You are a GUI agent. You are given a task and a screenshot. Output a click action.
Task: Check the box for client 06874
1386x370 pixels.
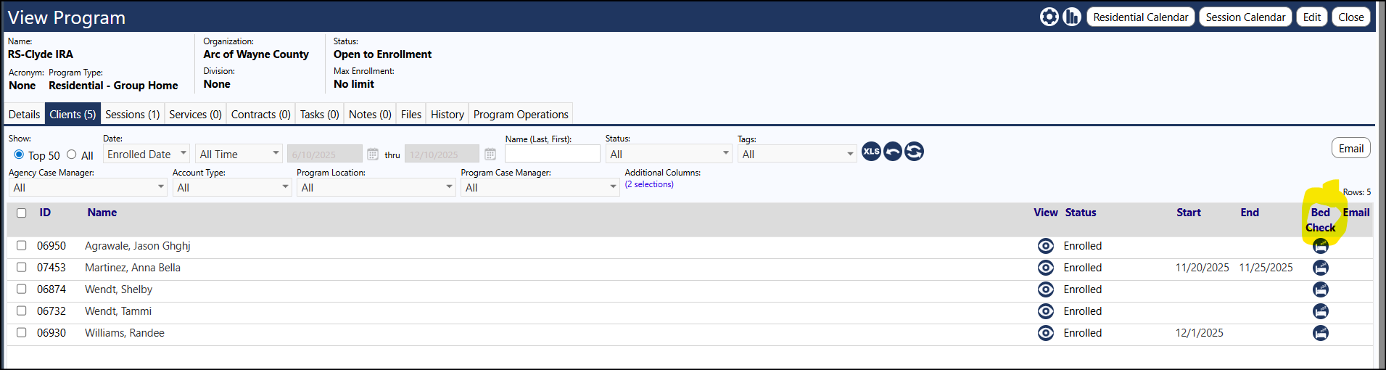pyautogui.click(x=22, y=289)
